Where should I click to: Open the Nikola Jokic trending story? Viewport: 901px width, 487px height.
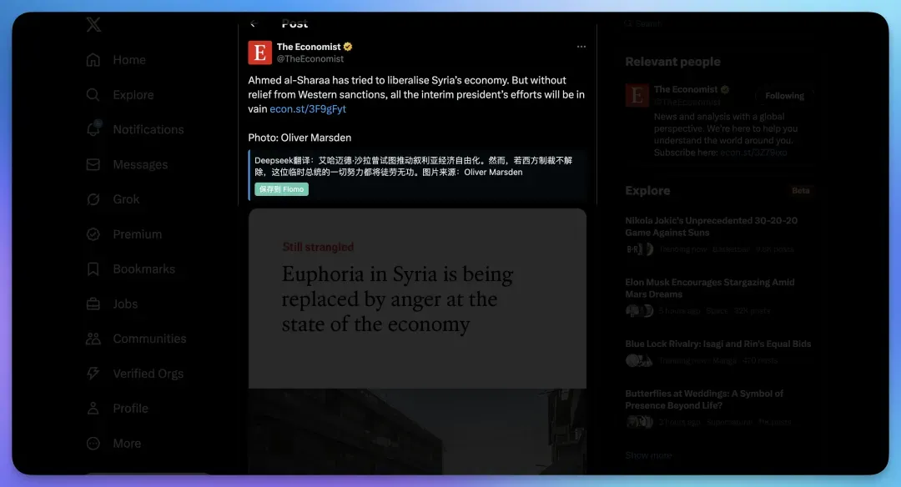point(711,227)
